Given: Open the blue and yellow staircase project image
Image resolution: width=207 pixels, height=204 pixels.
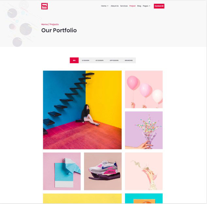Looking at the screenshot, I should point(82,110).
